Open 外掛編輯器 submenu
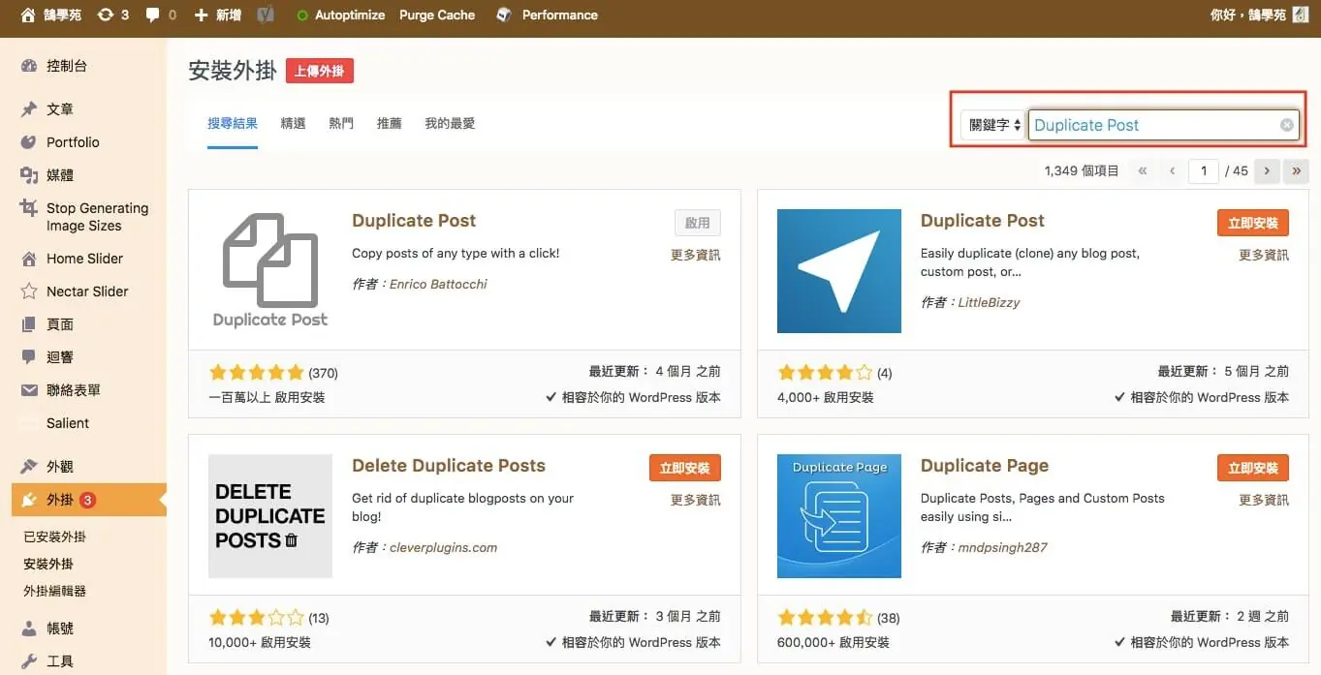The width and height of the screenshot is (1321, 675). 55,591
